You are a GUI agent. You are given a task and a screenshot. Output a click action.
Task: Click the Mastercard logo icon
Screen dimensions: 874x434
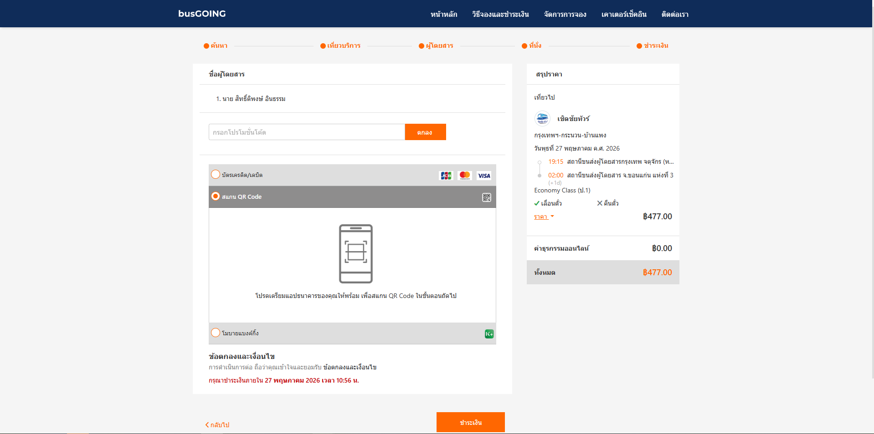[x=464, y=176]
